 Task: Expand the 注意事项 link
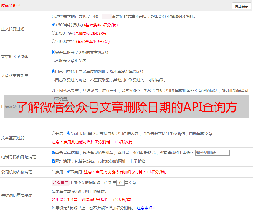pos(145,208)
